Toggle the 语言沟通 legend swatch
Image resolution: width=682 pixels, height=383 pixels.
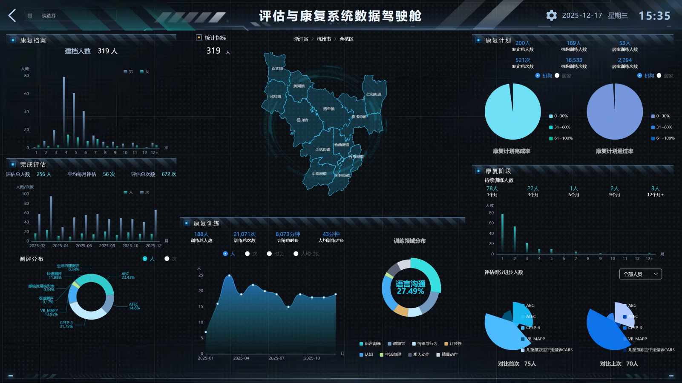pos(361,344)
